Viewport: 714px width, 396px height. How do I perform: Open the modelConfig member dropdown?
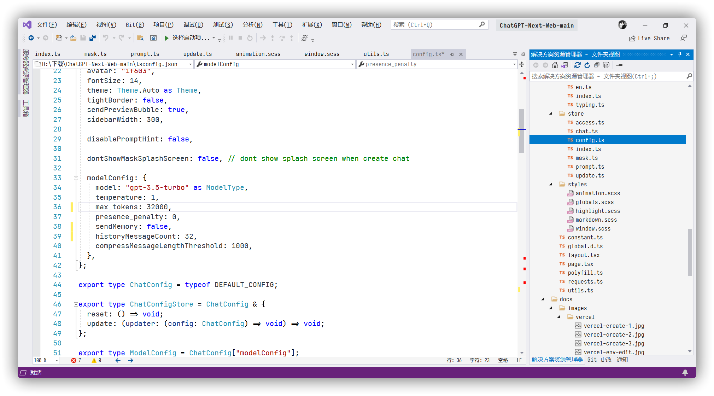tap(352, 64)
